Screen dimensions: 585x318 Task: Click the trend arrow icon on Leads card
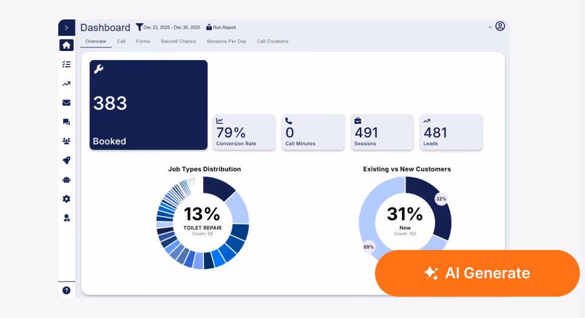[427, 121]
